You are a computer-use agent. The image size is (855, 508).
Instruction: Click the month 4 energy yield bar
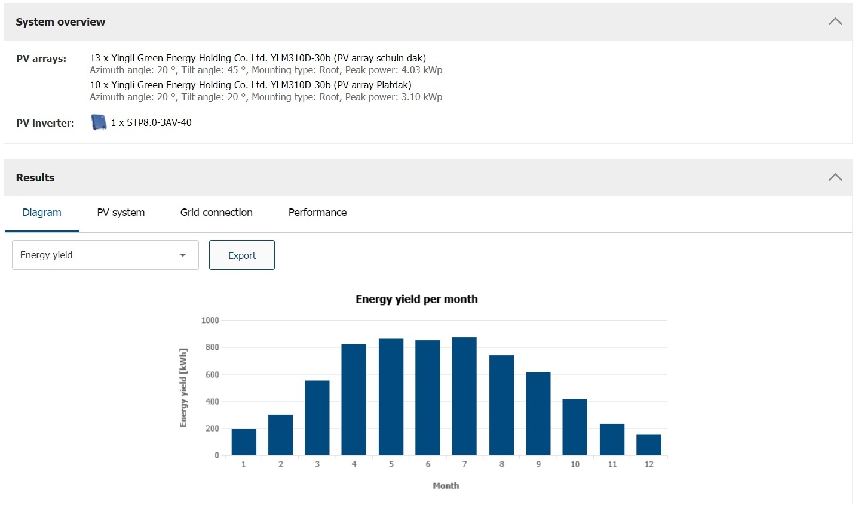pyautogui.click(x=354, y=400)
